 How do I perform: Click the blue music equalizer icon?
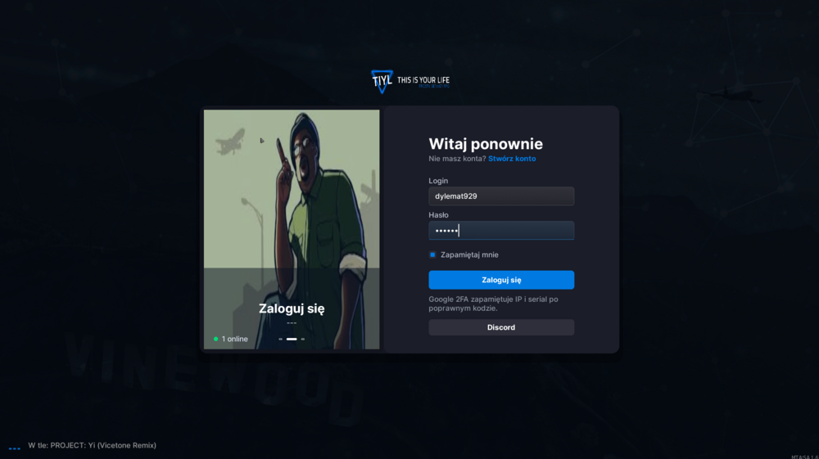point(14,448)
